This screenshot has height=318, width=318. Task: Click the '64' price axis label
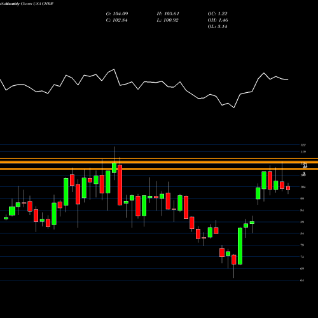pos(302,280)
